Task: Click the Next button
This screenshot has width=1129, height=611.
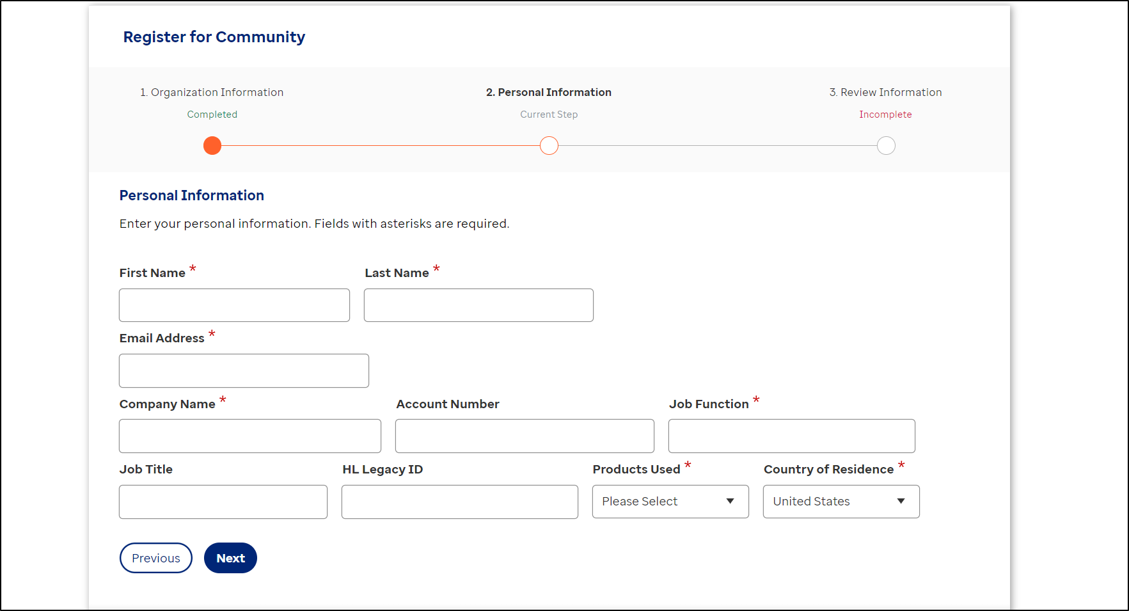Action: (x=230, y=557)
